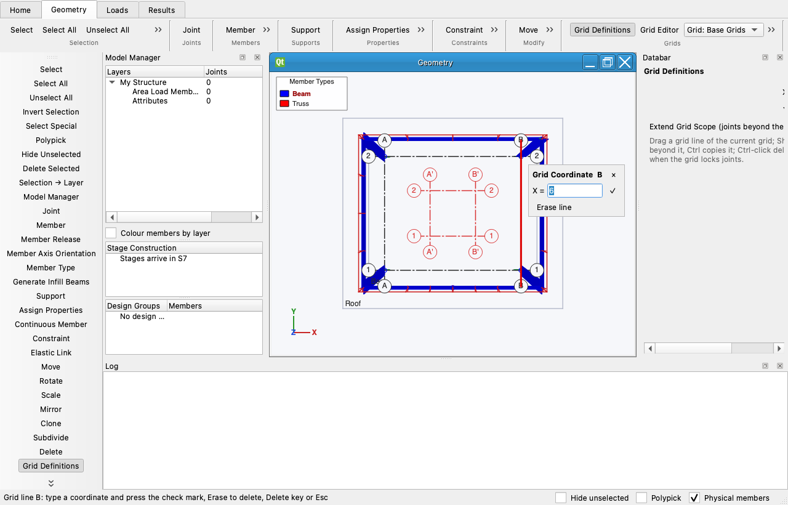Viewport: 788px width, 505px height.
Task: Click Grid Editor in the top toolbar
Action: pos(659,30)
